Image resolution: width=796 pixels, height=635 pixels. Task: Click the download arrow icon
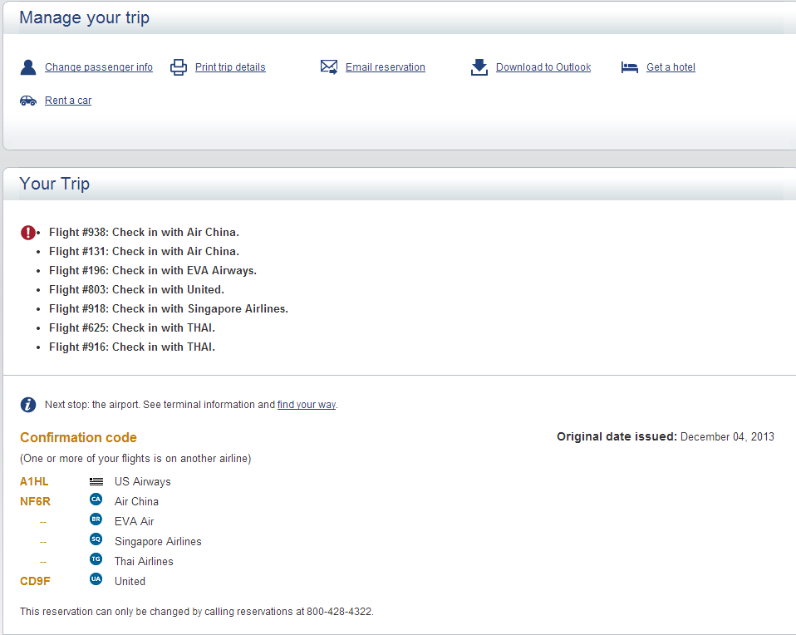point(479,67)
